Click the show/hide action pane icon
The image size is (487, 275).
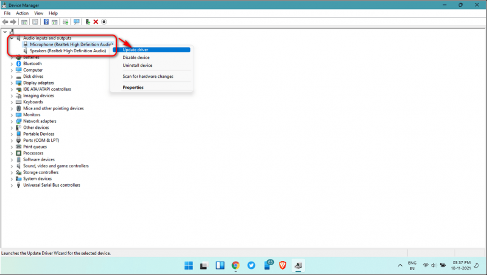pos(55,22)
